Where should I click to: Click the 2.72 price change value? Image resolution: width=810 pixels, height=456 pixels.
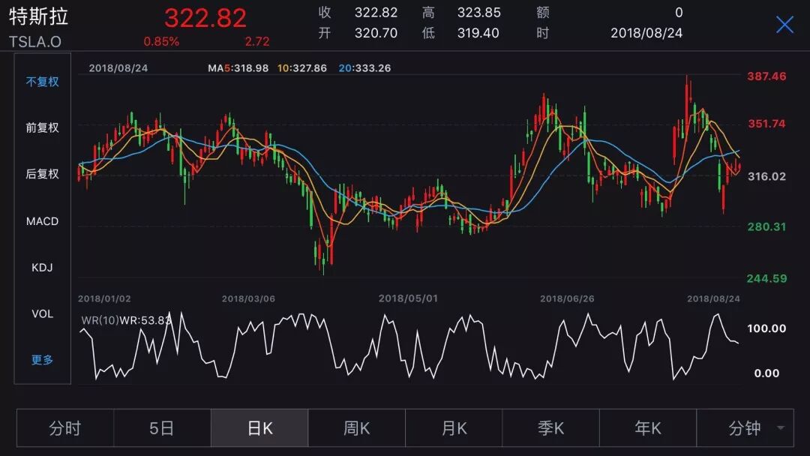(x=257, y=41)
